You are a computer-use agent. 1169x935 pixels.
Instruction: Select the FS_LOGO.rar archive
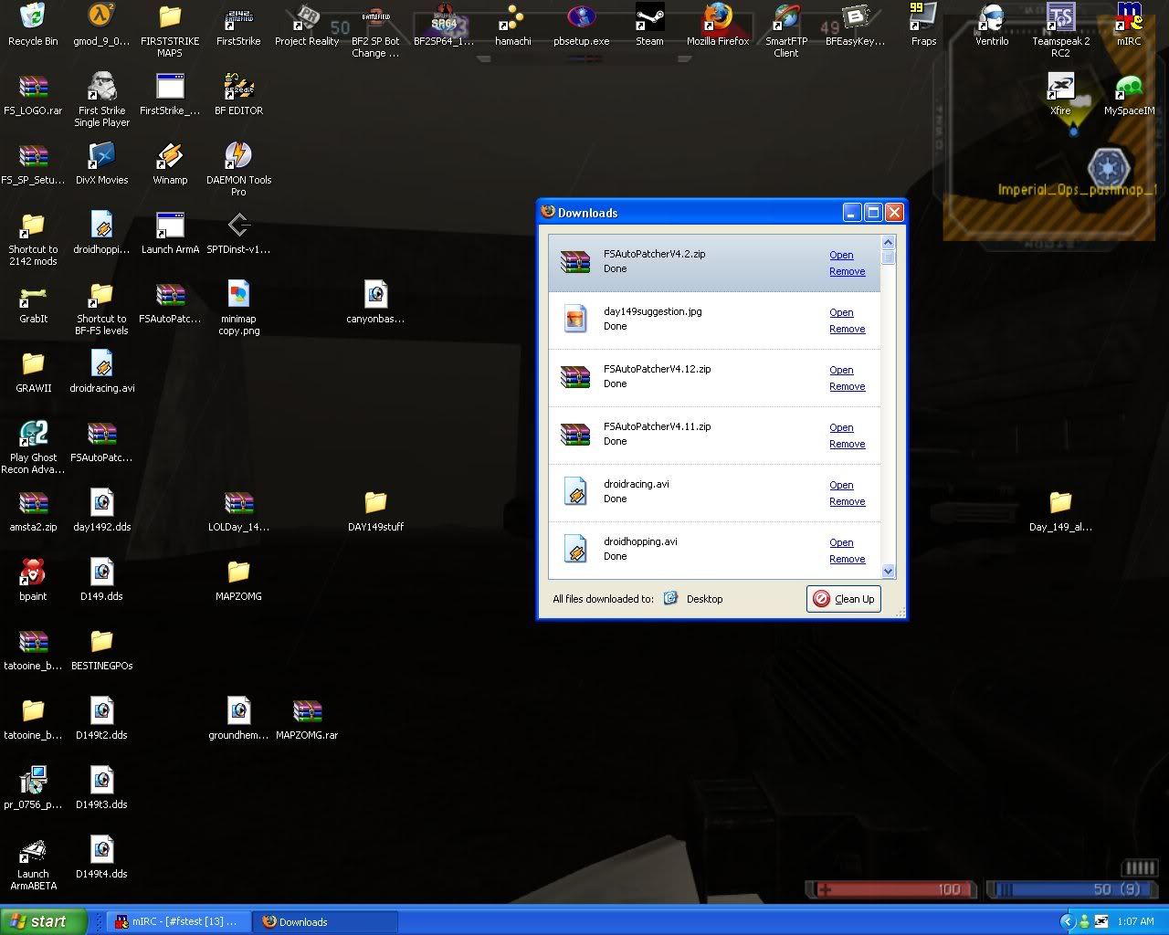[x=33, y=94]
